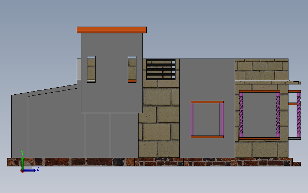308x193 pixels.
Task: Select the right narrow window in the tower
Action: pos(132,69)
